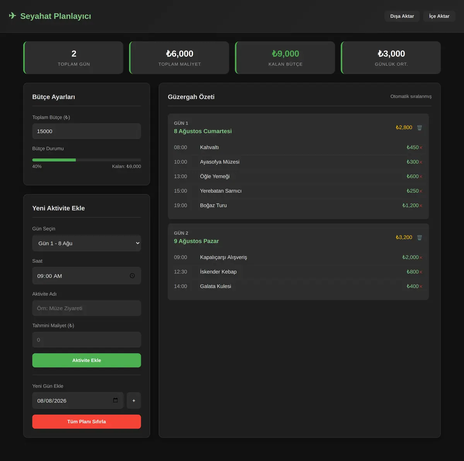Click the airplane logo icon
The height and width of the screenshot is (461, 464).
12,16
